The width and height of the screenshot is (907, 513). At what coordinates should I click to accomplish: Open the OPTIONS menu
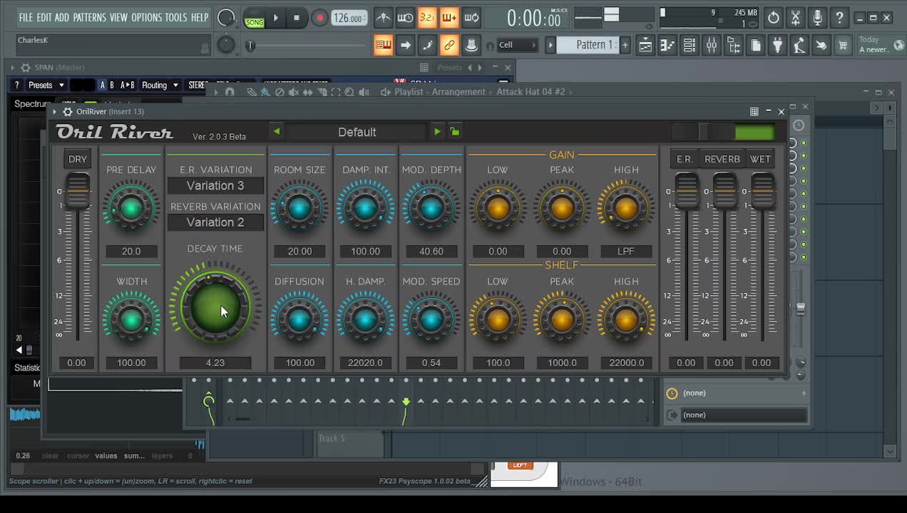146,17
